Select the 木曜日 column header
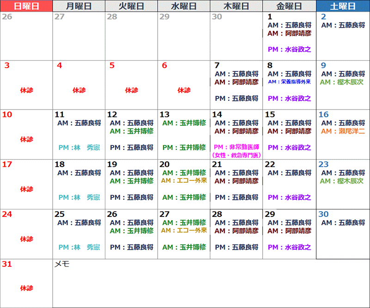The height and width of the screenshot is (308, 370). [x=236, y=6]
